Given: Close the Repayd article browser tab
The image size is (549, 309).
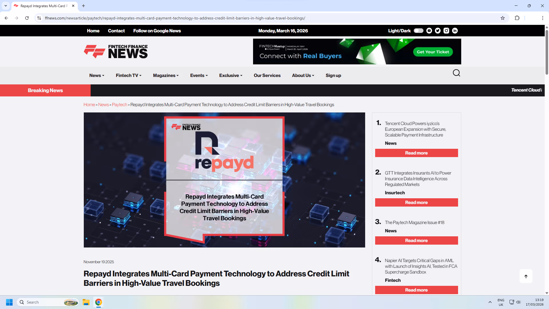Looking at the screenshot, I should (73, 6).
